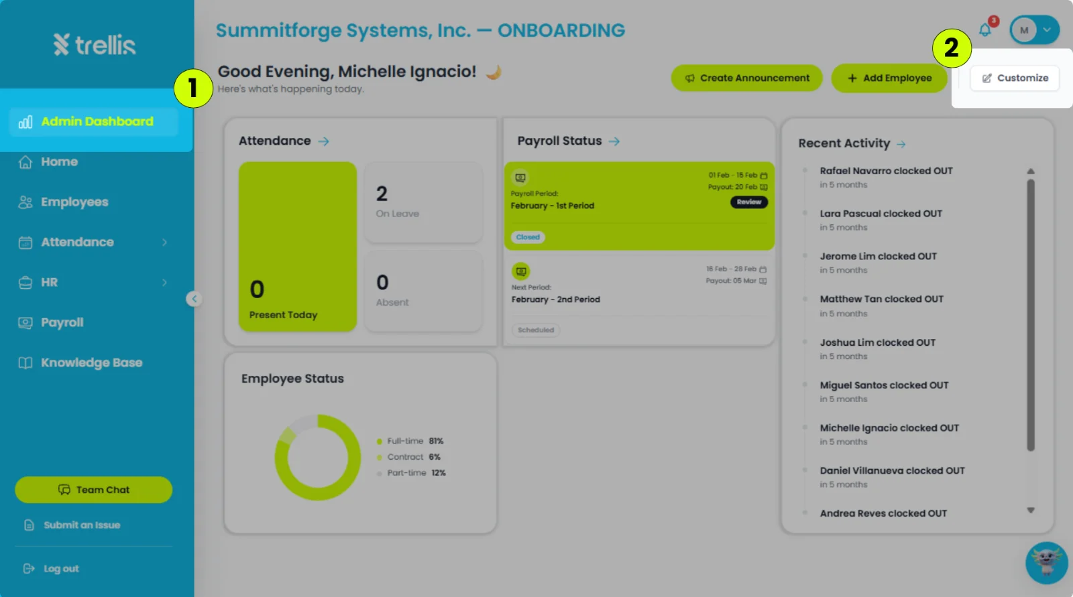Click the Full-time legend dot
The height and width of the screenshot is (597, 1073).
tap(380, 442)
